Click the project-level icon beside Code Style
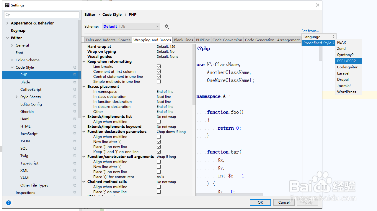The height and width of the screenshot is (211, 377). coord(75,67)
